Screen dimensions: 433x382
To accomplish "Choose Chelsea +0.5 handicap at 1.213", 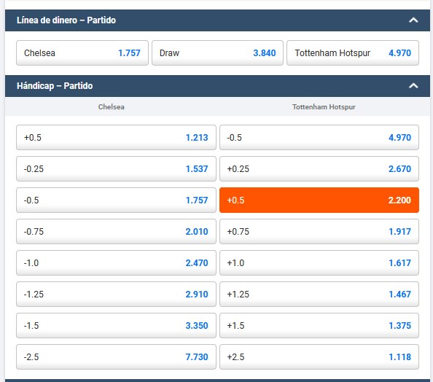I will point(116,138).
